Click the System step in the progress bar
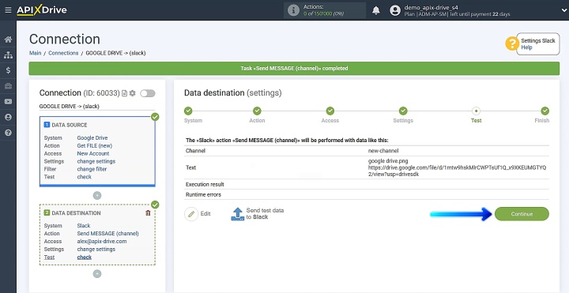The width and height of the screenshot is (569, 293). [188, 111]
